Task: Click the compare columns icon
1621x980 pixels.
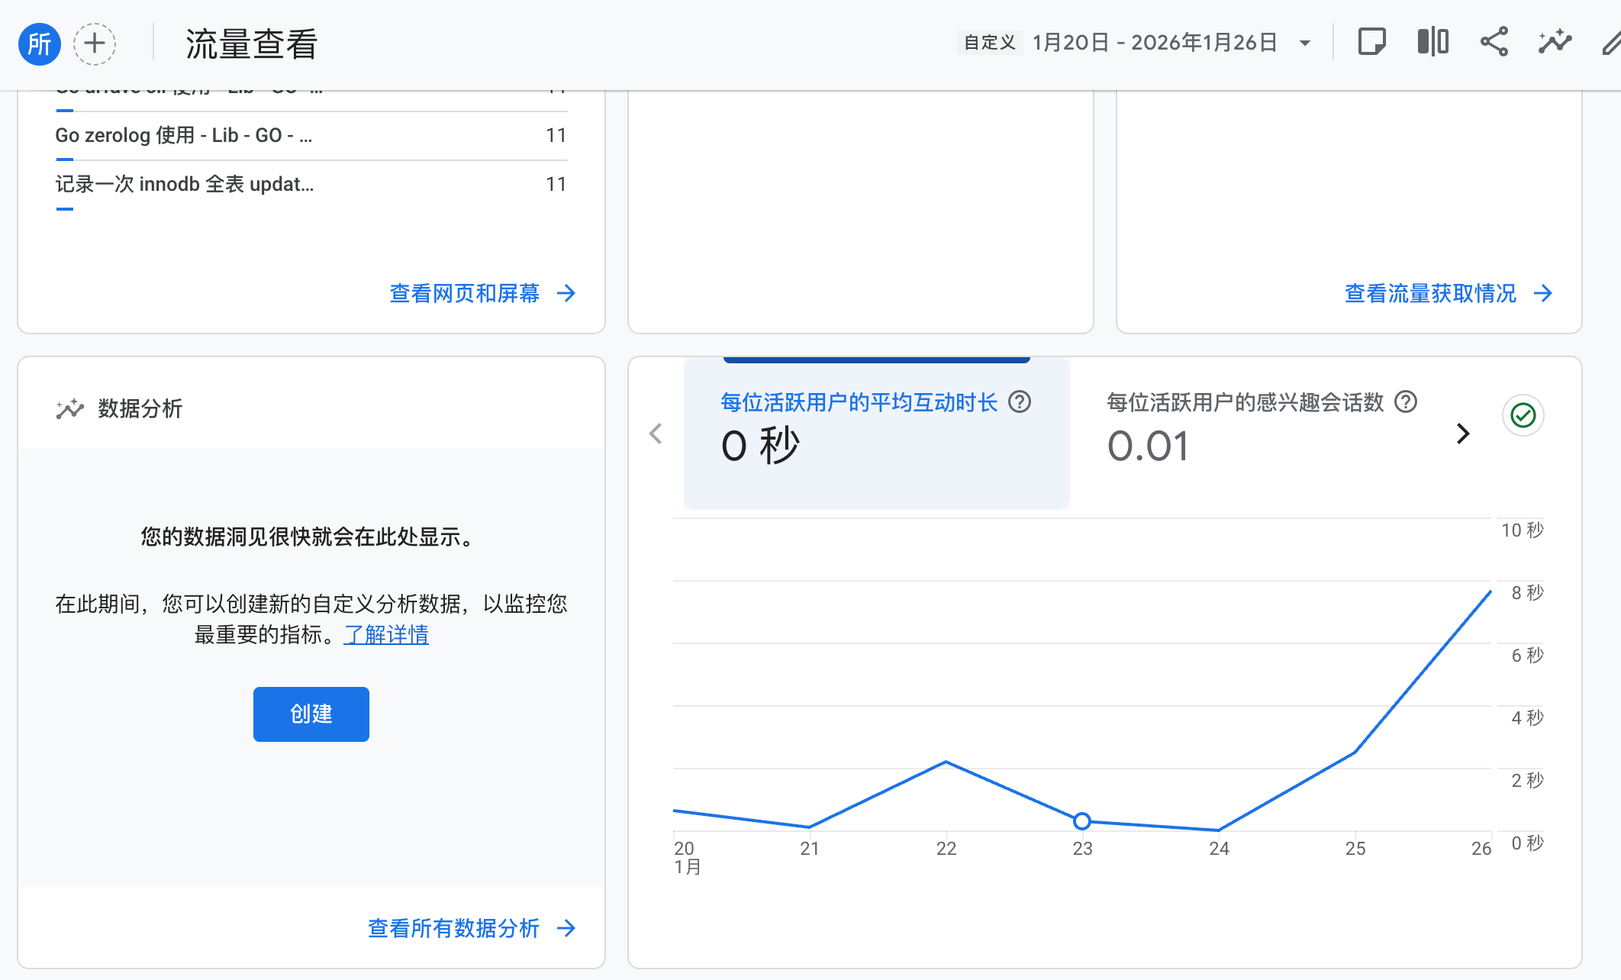Action: [x=1432, y=42]
